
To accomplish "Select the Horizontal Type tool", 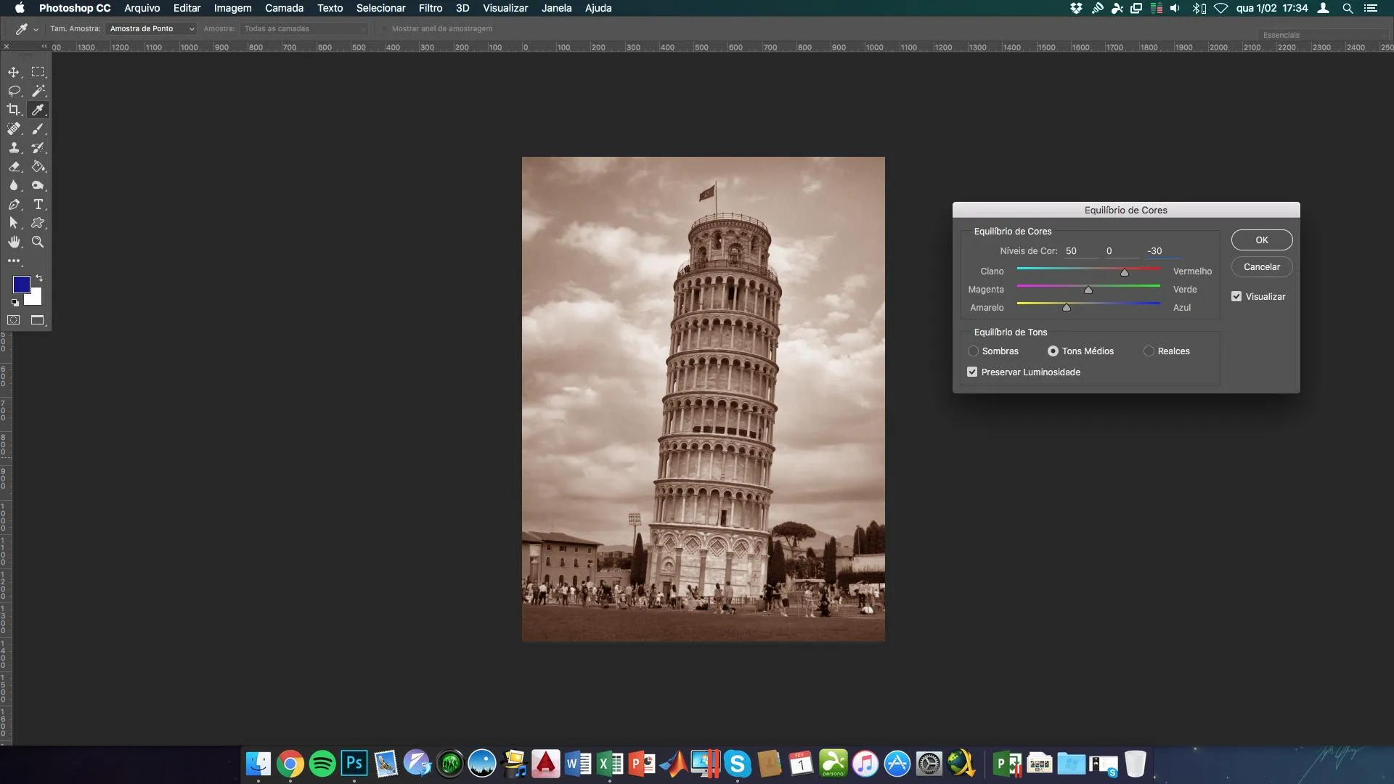I will click(38, 204).
